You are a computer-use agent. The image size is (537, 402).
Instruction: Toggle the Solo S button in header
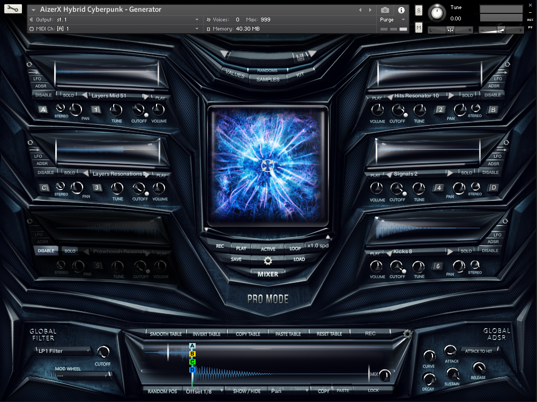[x=419, y=11]
